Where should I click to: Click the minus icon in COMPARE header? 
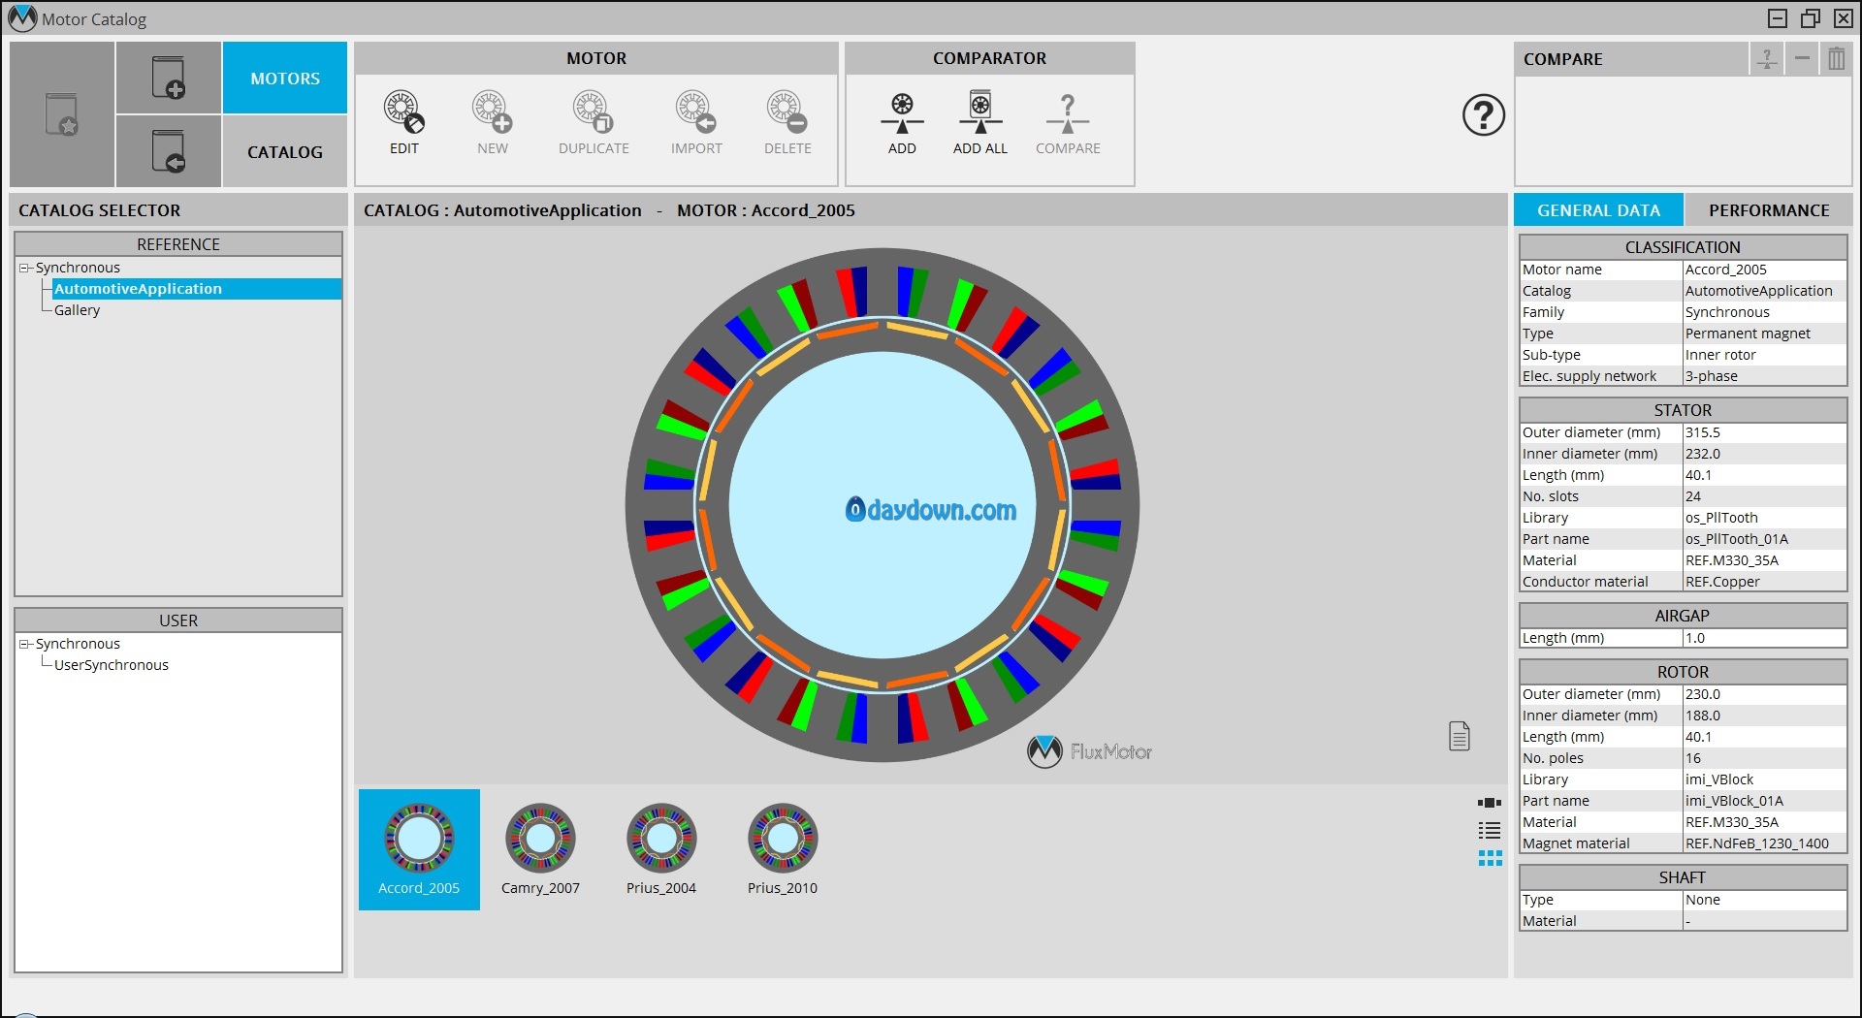[1802, 58]
